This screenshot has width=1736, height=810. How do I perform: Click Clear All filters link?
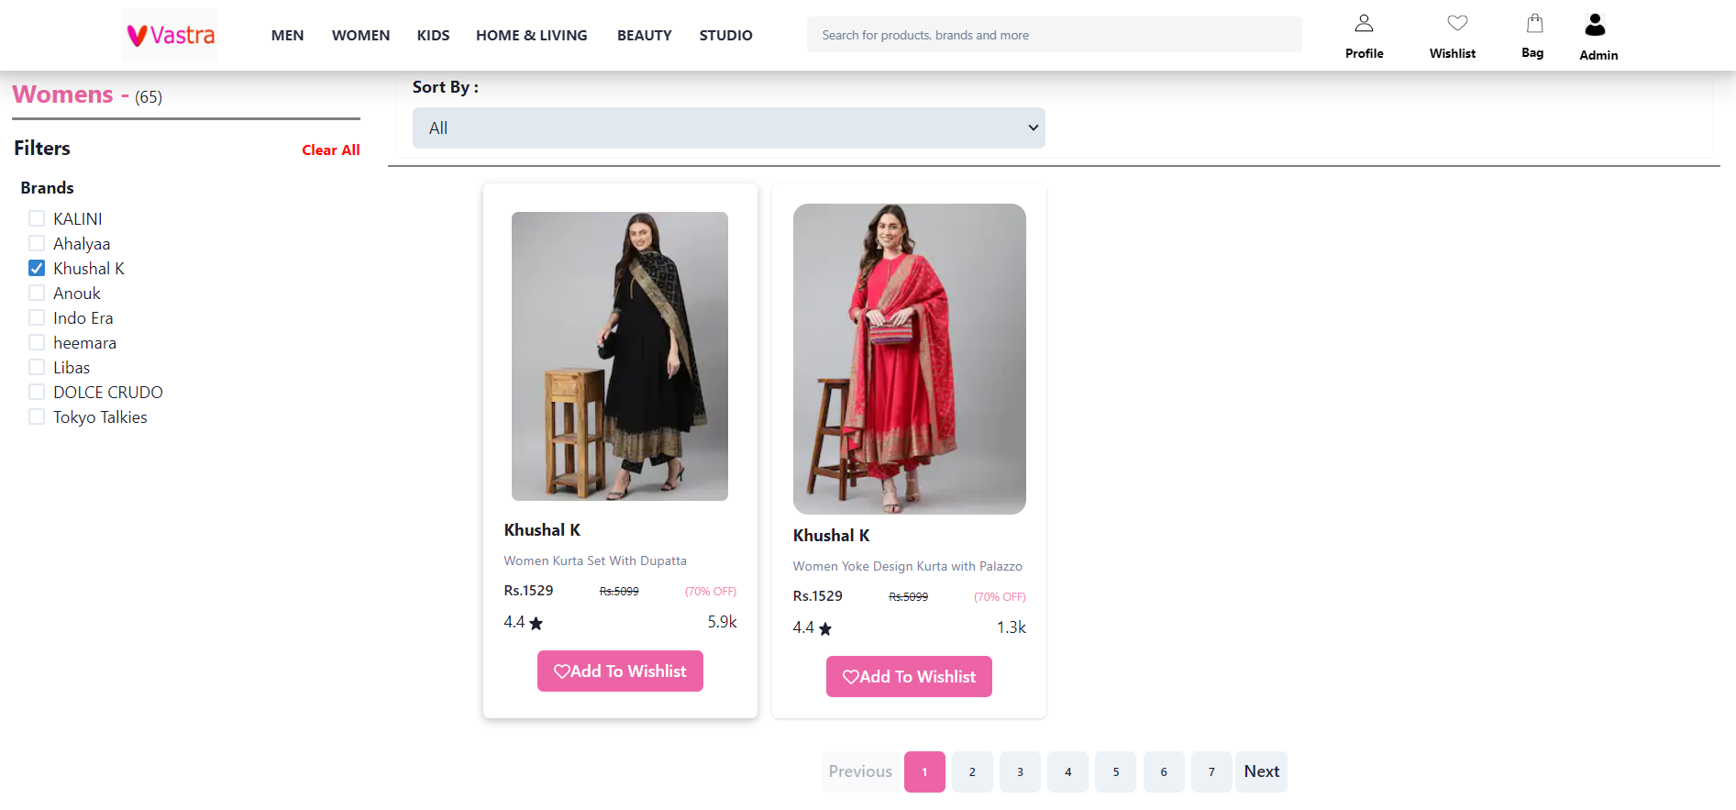330,150
